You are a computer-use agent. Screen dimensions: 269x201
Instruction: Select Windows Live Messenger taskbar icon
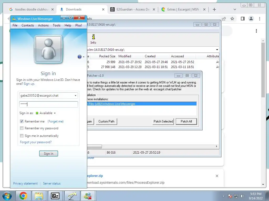(88, 196)
